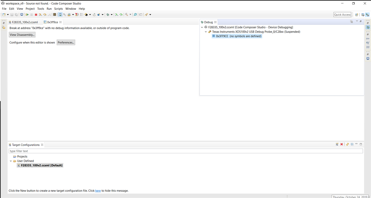
Task: Click the Refresh icon in Target Configurations
Action: (347, 144)
